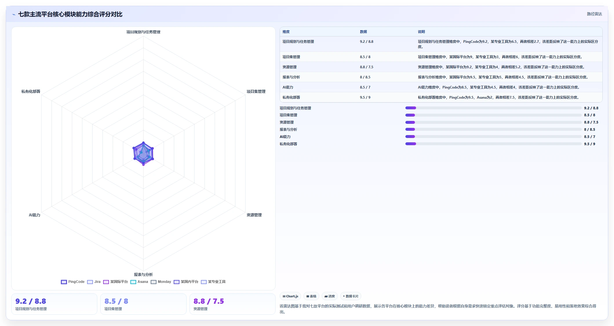Viewport: 614px width, 326px height.
Task: Click the 进度 tag
Action: click(x=330, y=296)
